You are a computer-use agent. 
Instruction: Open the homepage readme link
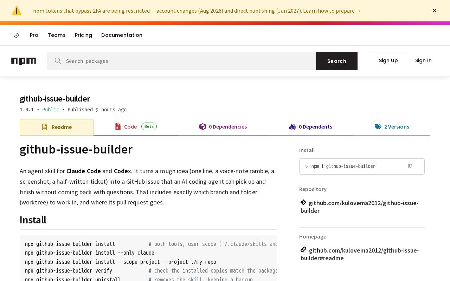(360, 254)
